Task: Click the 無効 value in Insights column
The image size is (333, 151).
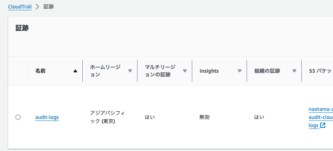Action: (x=204, y=117)
